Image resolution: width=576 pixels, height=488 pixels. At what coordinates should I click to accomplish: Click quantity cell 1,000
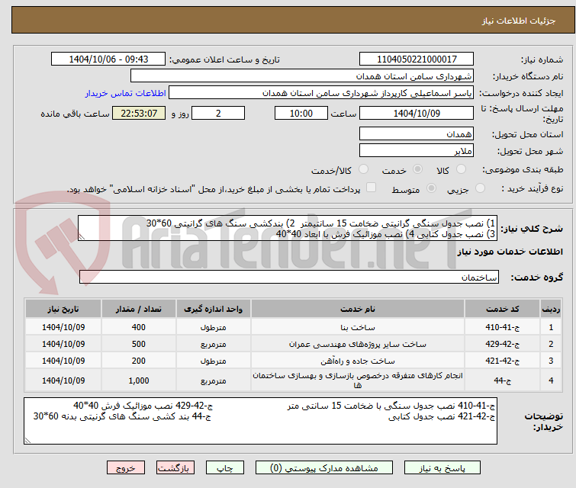(139, 380)
